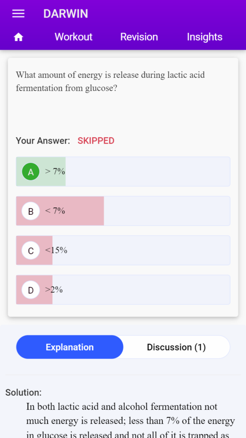The image size is (246, 438).
Task: Switch to Discussion (1)
Action: tap(176, 347)
